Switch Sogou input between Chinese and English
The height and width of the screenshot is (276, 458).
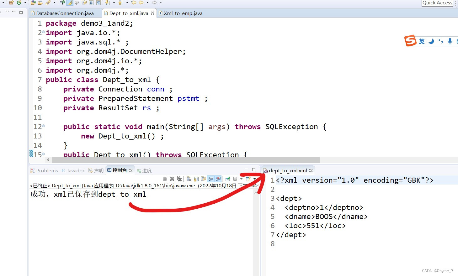[x=422, y=41]
